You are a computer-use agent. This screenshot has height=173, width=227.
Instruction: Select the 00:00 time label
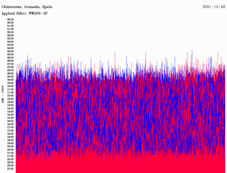pyautogui.click(x=10, y=20)
